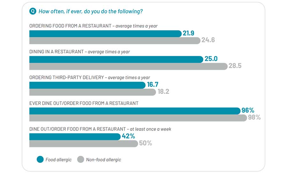The image size is (287, 175).
Task: Click the 'Non-food allergic' legend text
Action: (x=103, y=159)
